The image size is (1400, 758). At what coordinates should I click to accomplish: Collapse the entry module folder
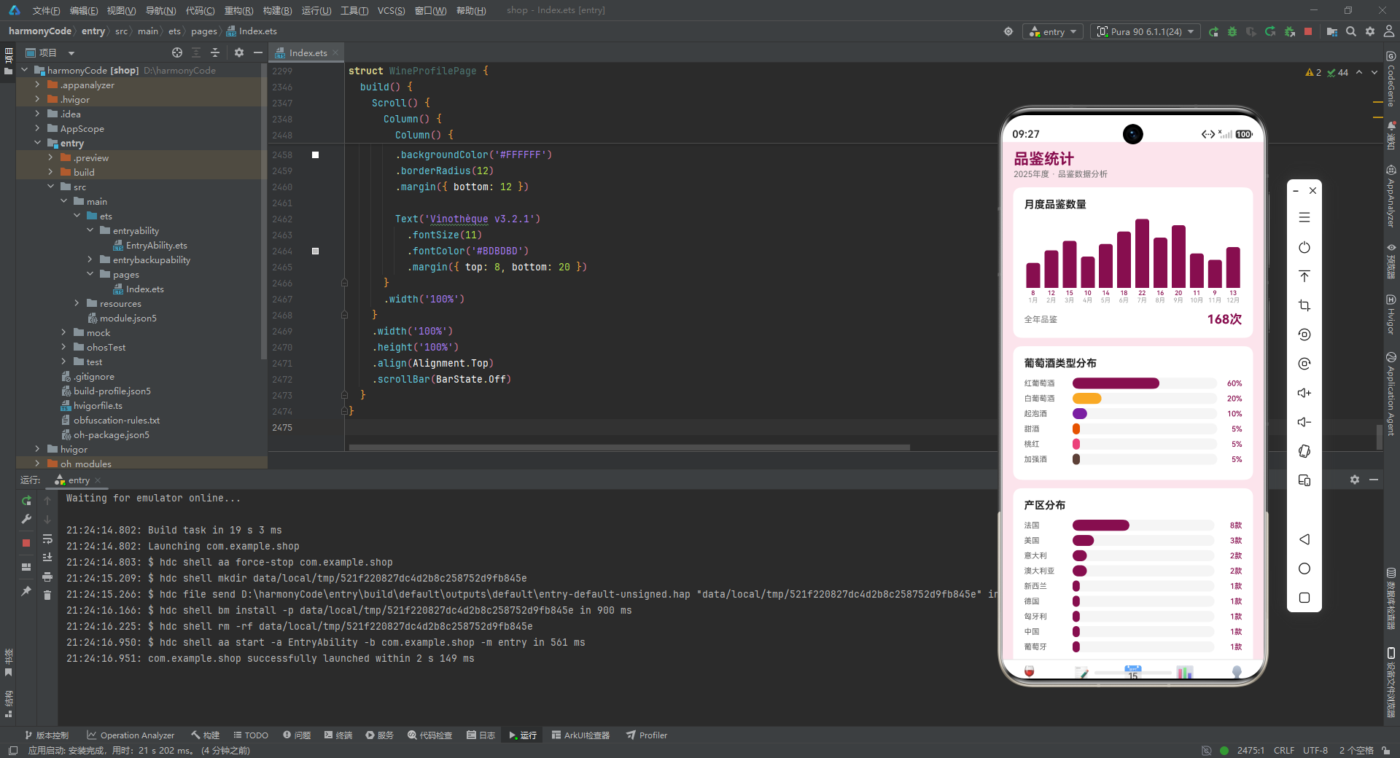37,143
